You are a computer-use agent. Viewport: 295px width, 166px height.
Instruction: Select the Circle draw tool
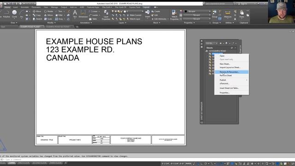click(x=14, y=14)
